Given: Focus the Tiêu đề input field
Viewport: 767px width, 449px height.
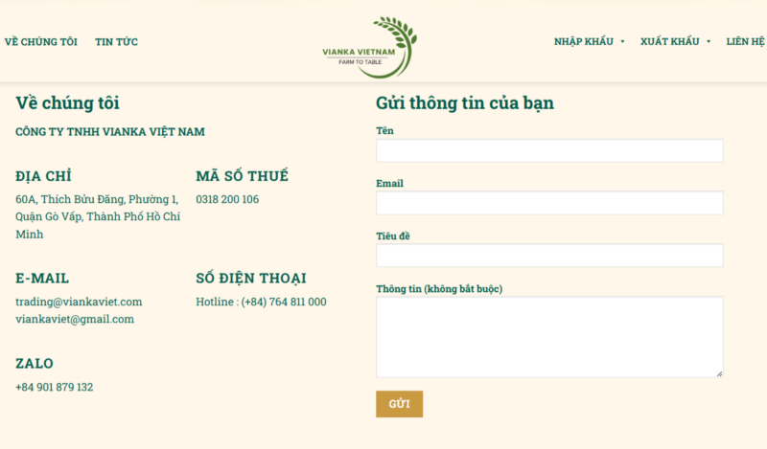Looking at the screenshot, I should coord(549,256).
